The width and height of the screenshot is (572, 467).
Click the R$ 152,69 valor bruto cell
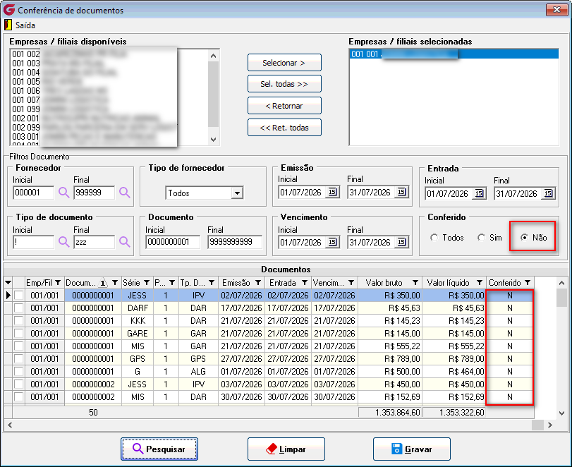[390, 396]
